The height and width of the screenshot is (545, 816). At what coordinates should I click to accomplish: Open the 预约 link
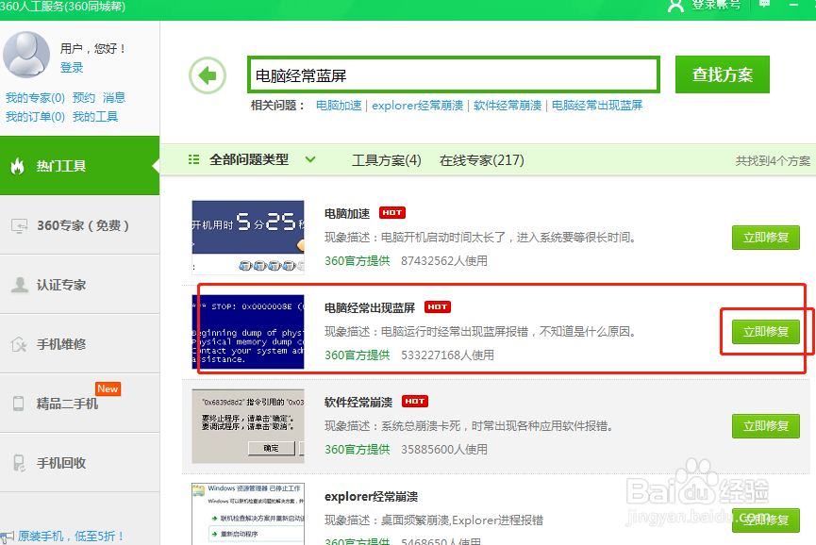pos(84,98)
